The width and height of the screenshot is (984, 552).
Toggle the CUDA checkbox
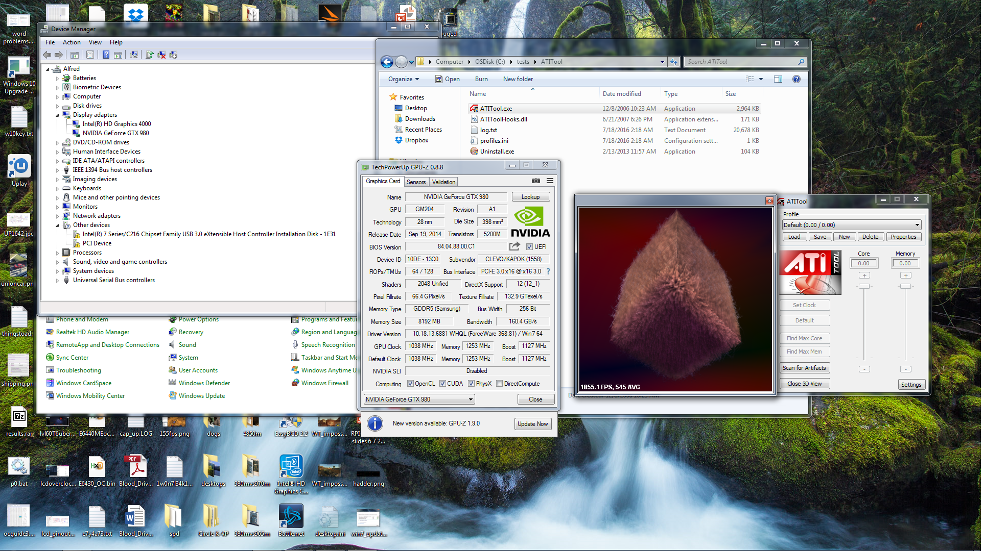(444, 384)
